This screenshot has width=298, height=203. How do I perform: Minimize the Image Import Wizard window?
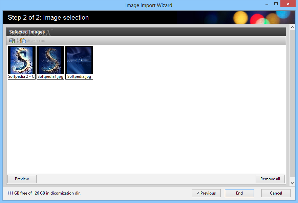point(267,4)
